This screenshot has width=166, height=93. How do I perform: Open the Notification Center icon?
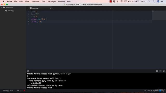click(x=162, y=2)
